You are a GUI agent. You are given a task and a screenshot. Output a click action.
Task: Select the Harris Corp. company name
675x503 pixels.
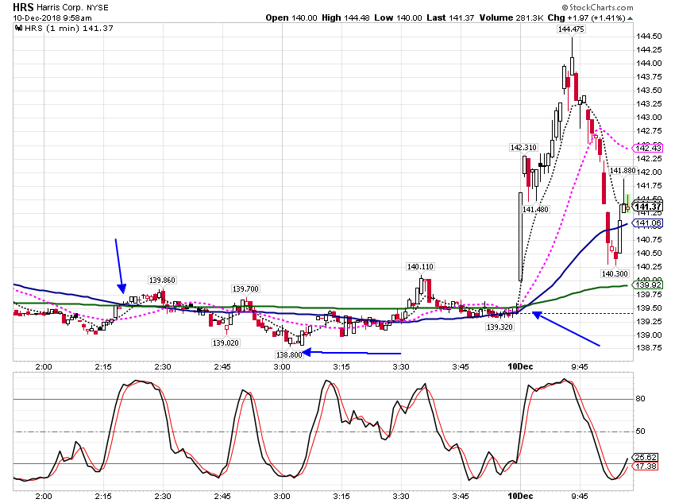coord(59,7)
